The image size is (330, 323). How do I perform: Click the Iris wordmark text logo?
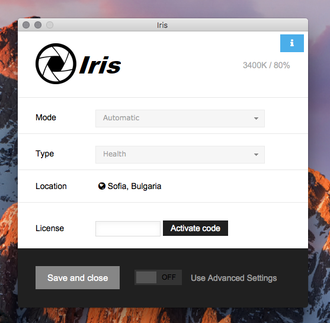(100, 65)
